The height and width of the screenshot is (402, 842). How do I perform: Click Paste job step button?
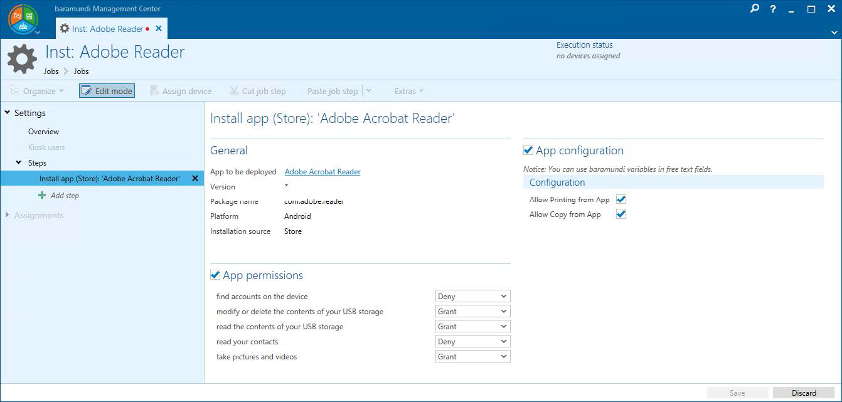(x=333, y=91)
